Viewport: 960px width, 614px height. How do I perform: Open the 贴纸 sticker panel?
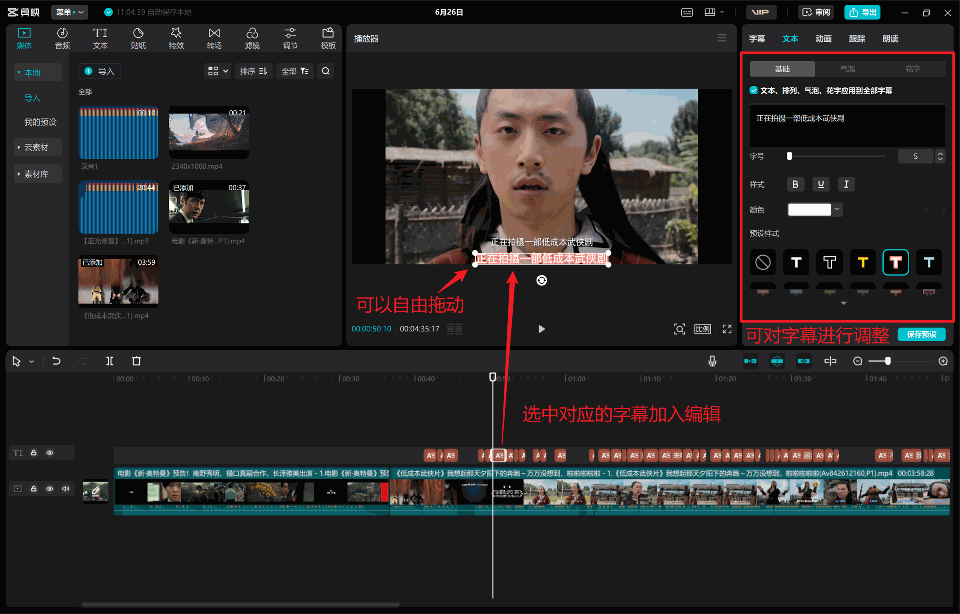138,38
